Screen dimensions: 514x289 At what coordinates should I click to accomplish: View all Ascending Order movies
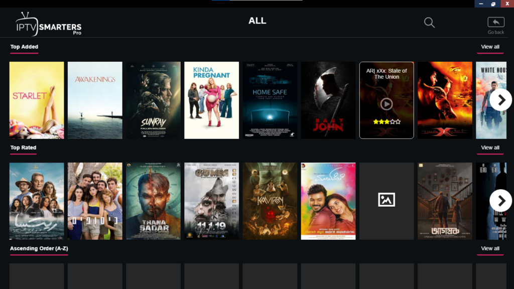point(490,249)
